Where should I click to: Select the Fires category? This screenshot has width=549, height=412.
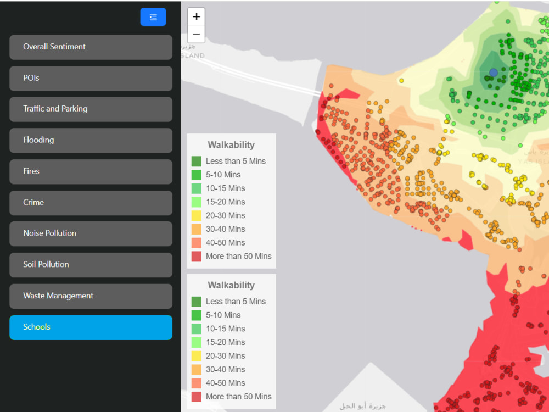[91, 171]
